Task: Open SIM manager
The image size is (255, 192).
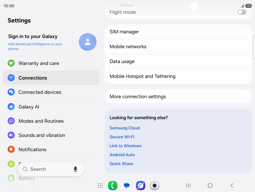Action: [178, 32]
